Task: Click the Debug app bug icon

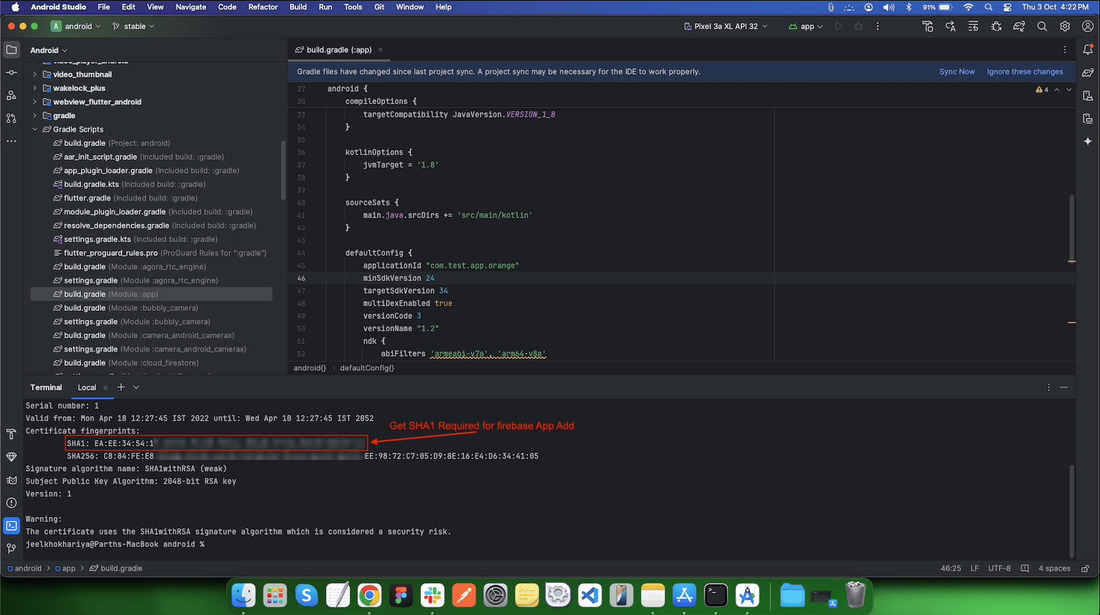Action: [x=858, y=27]
